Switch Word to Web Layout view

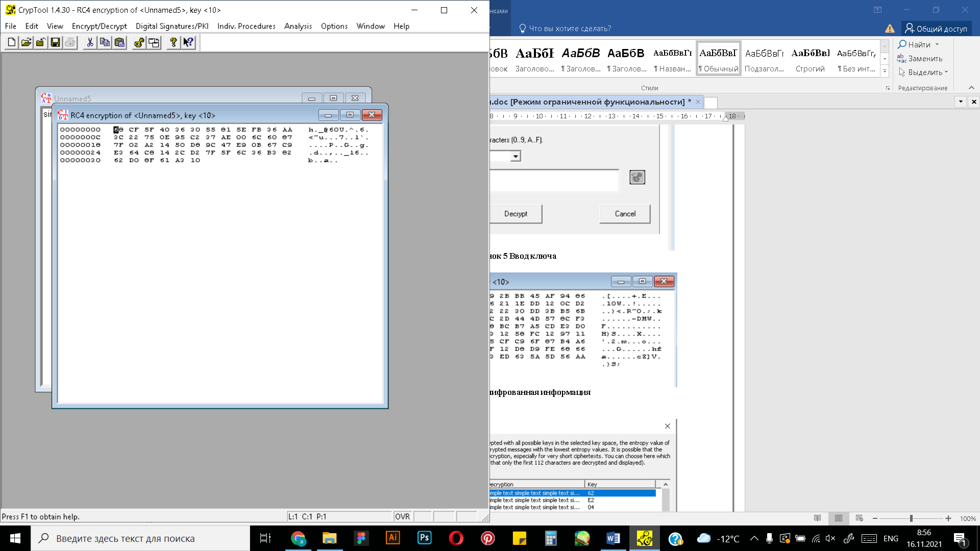click(x=860, y=518)
